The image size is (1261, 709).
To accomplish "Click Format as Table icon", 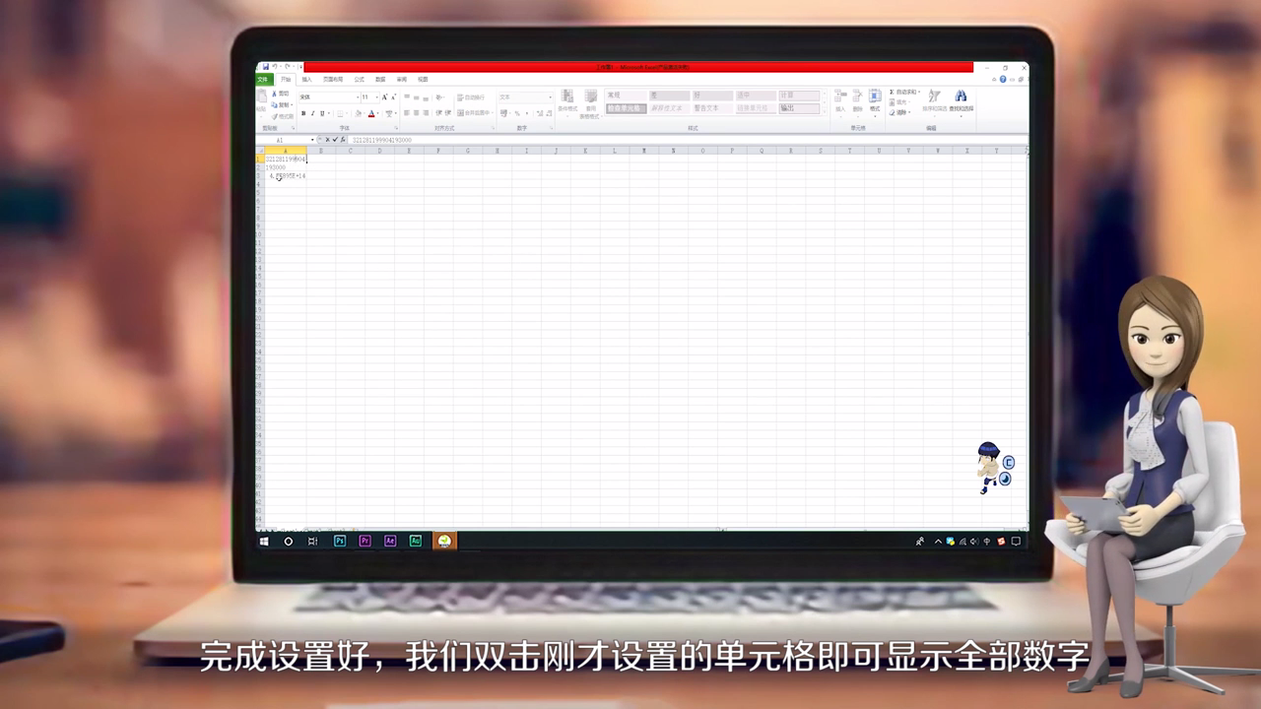I will pyautogui.click(x=591, y=96).
